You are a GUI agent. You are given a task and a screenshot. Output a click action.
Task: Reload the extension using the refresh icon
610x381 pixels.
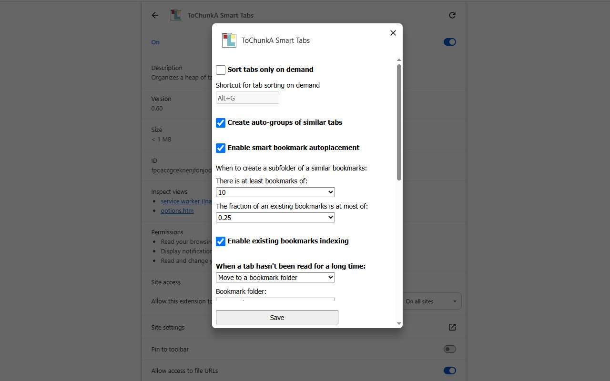(452, 15)
